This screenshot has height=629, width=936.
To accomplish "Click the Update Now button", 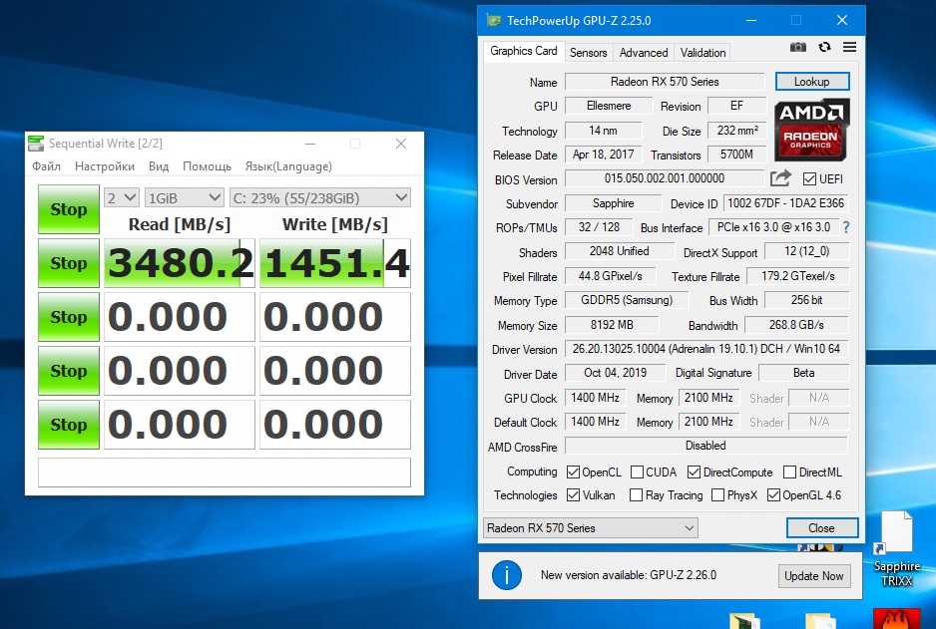I will 813,576.
